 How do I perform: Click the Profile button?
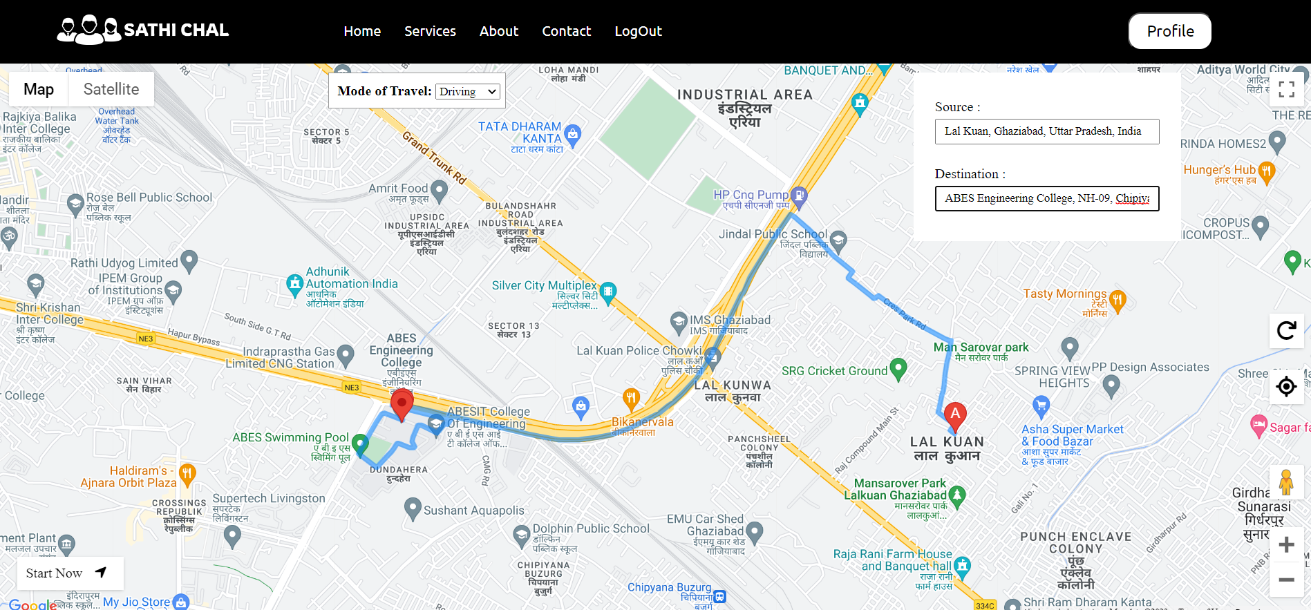click(1169, 31)
